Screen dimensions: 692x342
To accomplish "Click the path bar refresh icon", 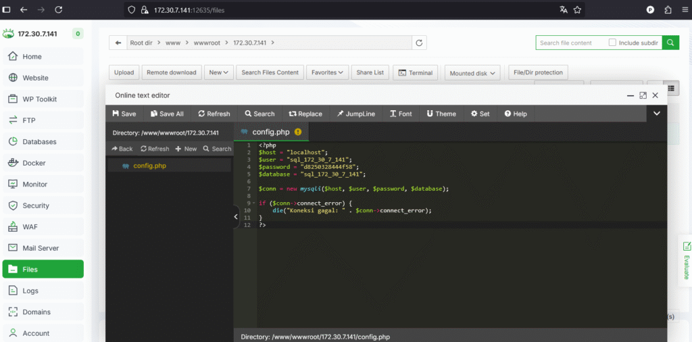I will click(419, 43).
